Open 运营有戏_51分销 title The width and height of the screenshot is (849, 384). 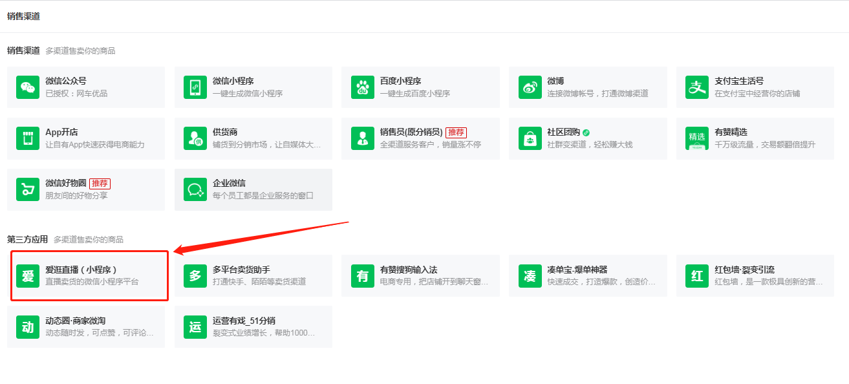pyautogui.click(x=244, y=321)
